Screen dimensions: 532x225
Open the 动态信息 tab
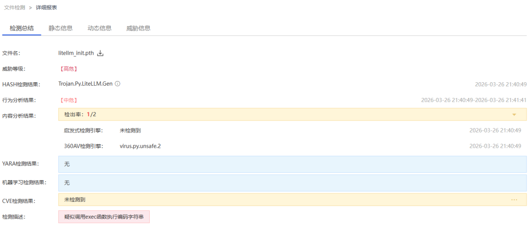tap(100, 28)
